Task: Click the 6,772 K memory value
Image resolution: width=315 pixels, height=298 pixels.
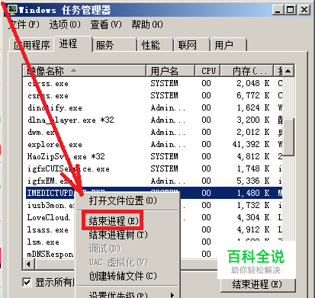Action: [253, 95]
